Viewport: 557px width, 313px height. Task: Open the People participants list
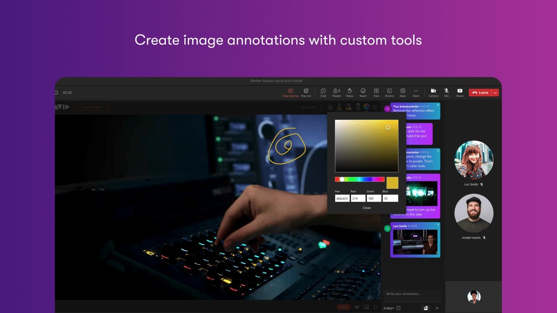336,93
